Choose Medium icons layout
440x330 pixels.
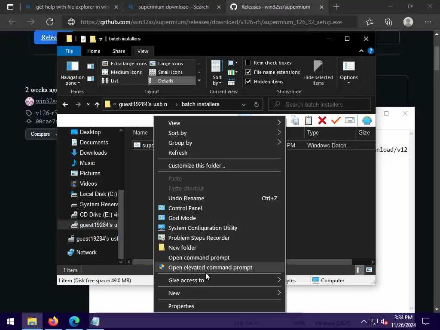point(122,72)
